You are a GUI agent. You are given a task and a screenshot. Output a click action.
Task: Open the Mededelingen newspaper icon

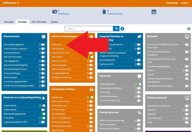pyautogui.click(x=54, y=12)
